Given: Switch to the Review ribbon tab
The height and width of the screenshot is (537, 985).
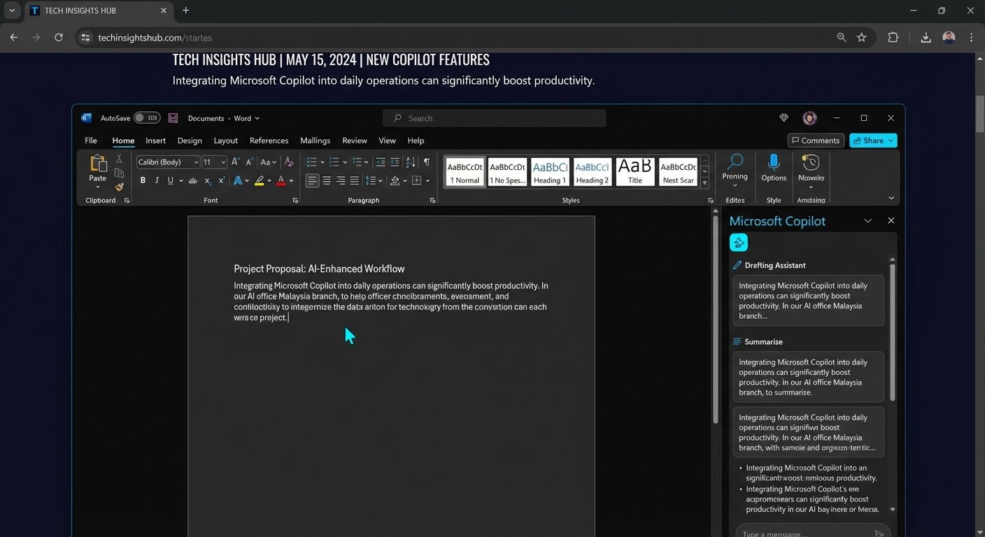Looking at the screenshot, I should click(354, 140).
